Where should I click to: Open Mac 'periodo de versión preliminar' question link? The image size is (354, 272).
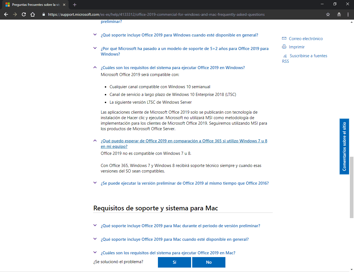[x=180, y=226]
